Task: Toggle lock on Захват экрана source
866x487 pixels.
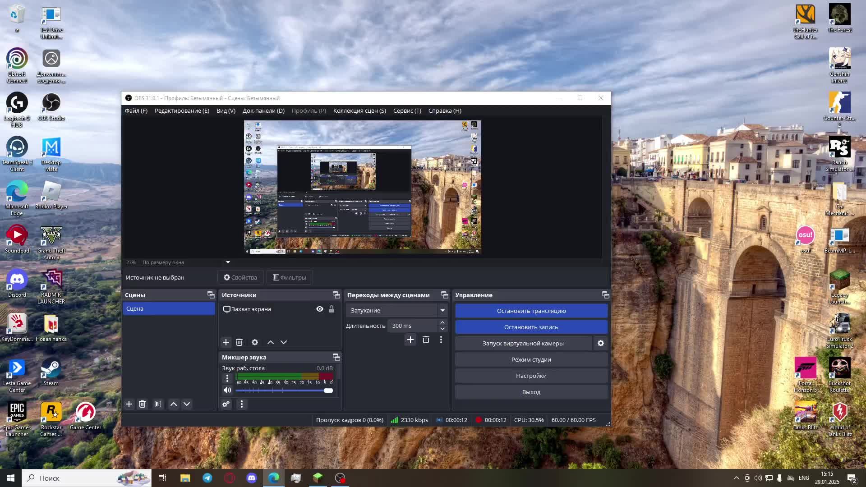Action: (x=332, y=309)
